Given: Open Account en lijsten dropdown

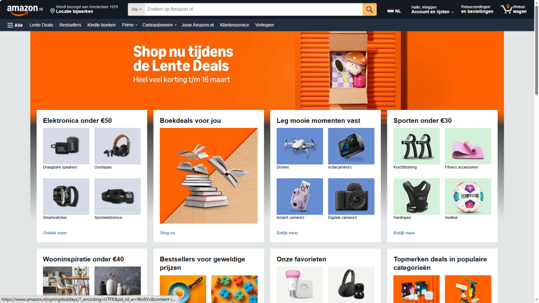Looking at the screenshot, I should (432, 9).
